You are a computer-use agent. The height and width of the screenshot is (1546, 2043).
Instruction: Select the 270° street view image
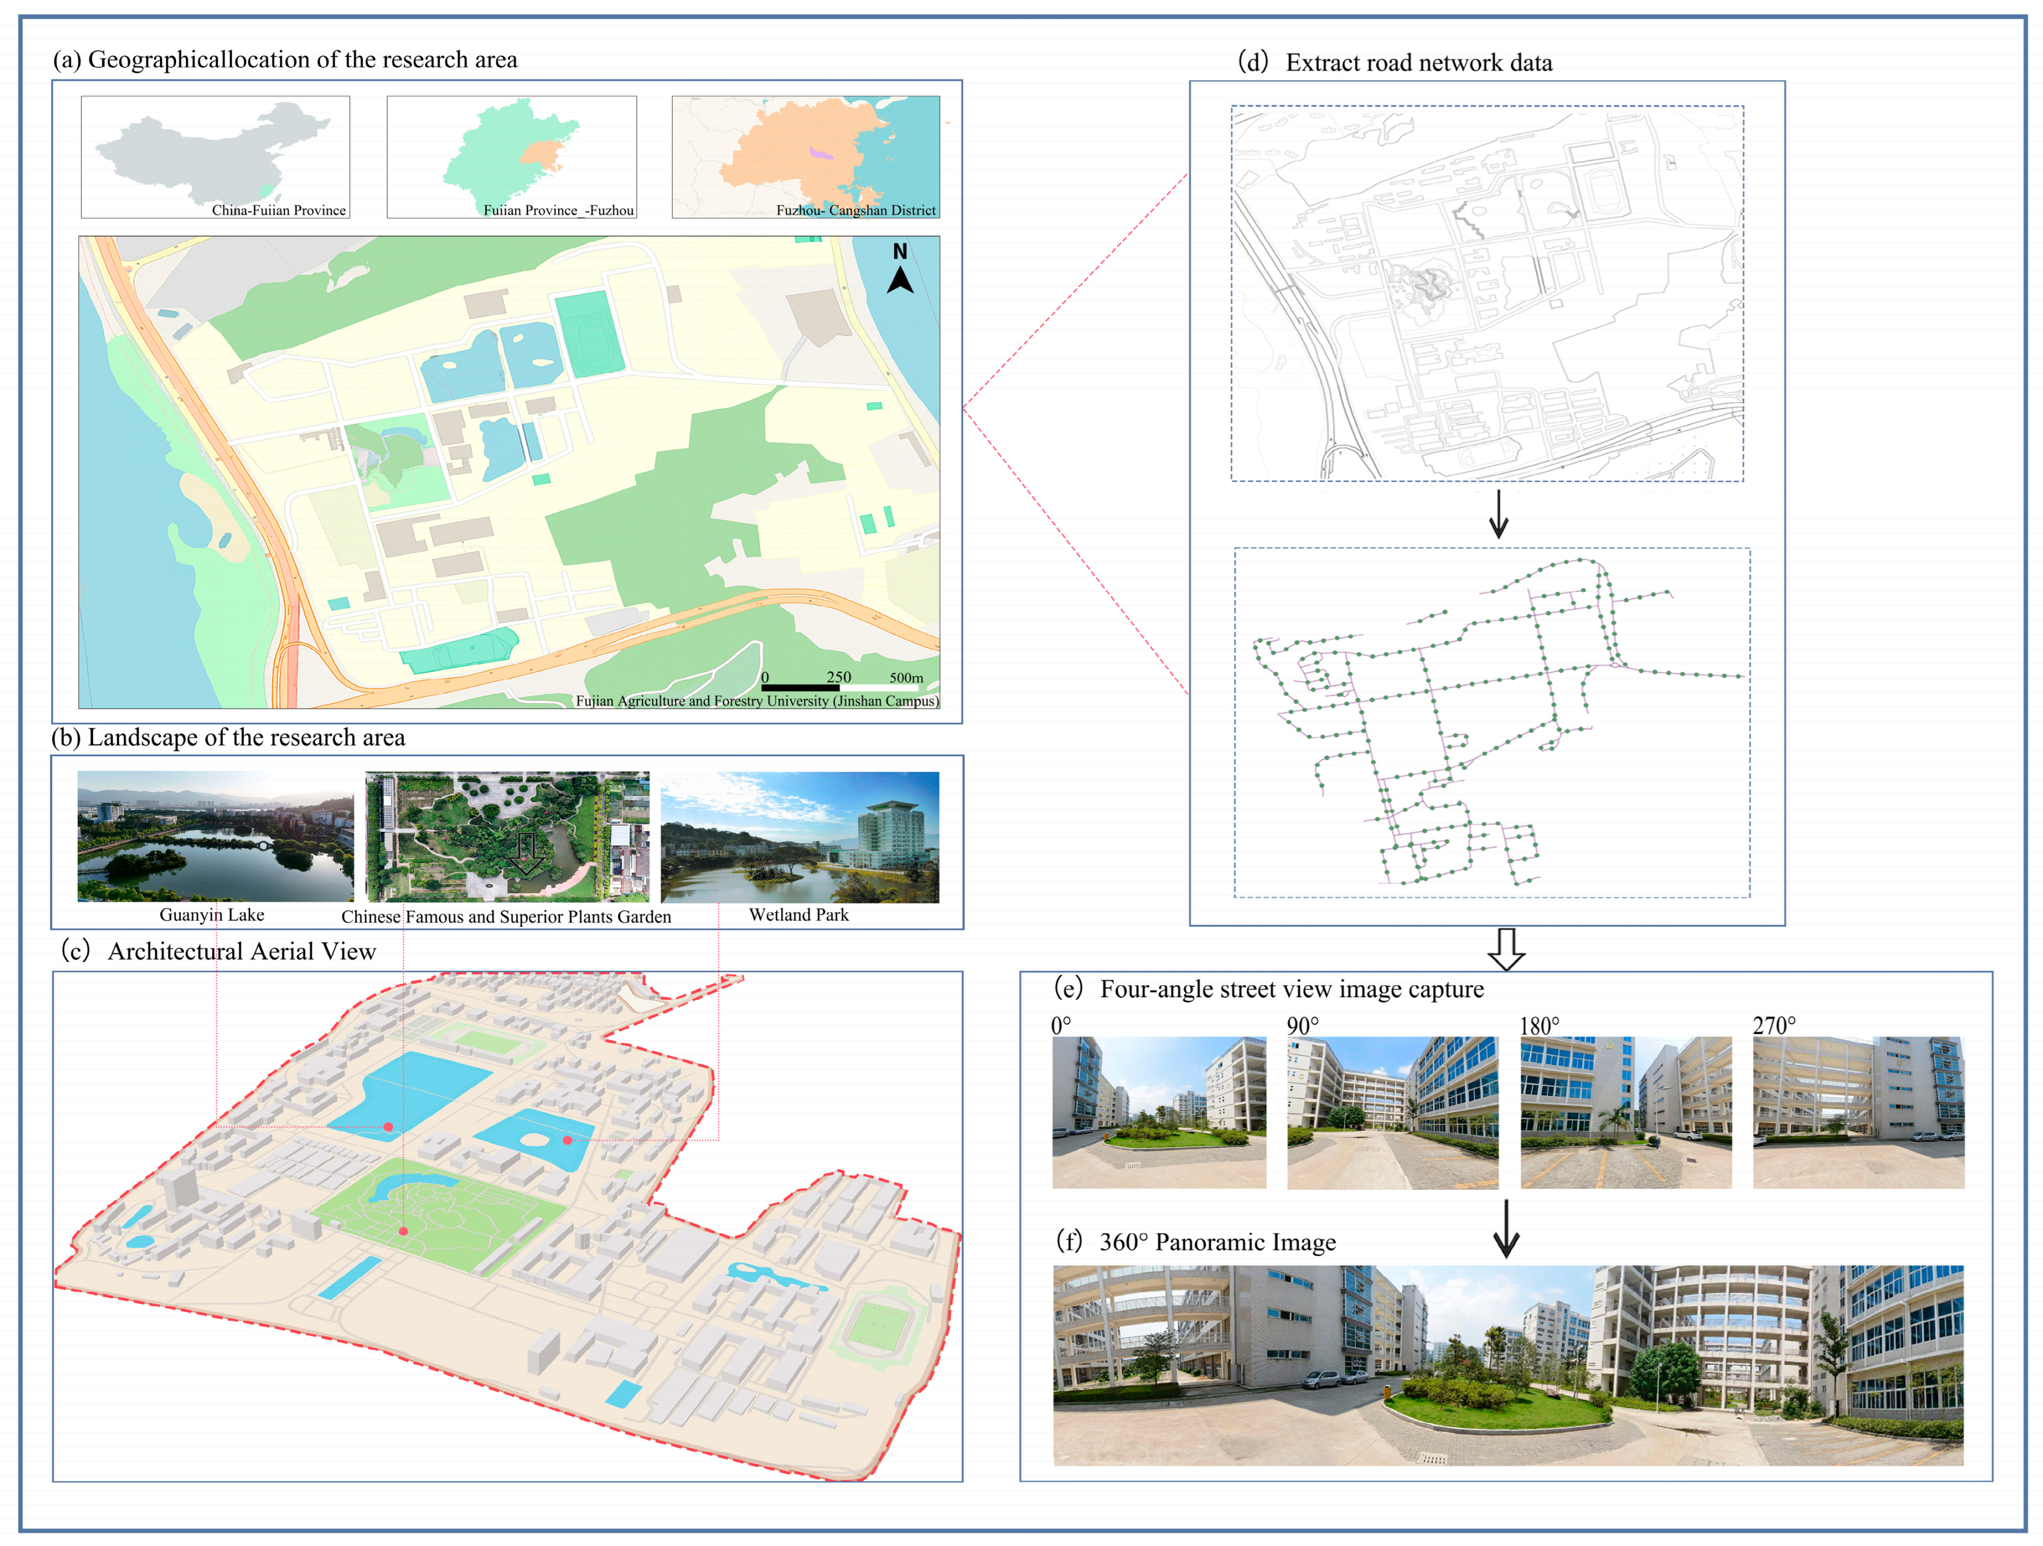point(1858,1112)
